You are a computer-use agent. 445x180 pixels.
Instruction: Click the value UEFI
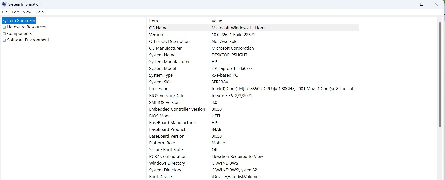[216, 116]
